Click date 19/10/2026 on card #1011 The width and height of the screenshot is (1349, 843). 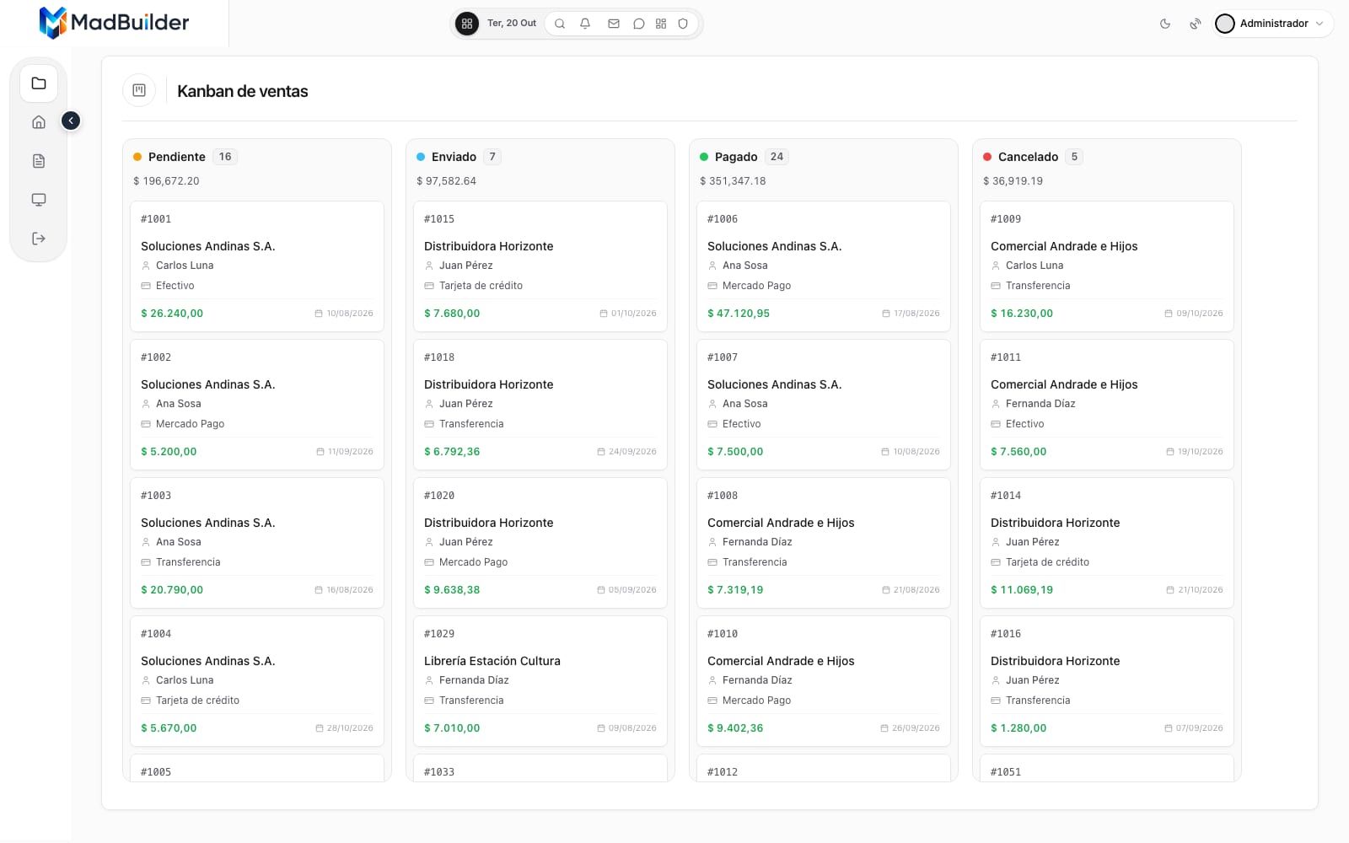pyautogui.click(x=1201, y=452)
